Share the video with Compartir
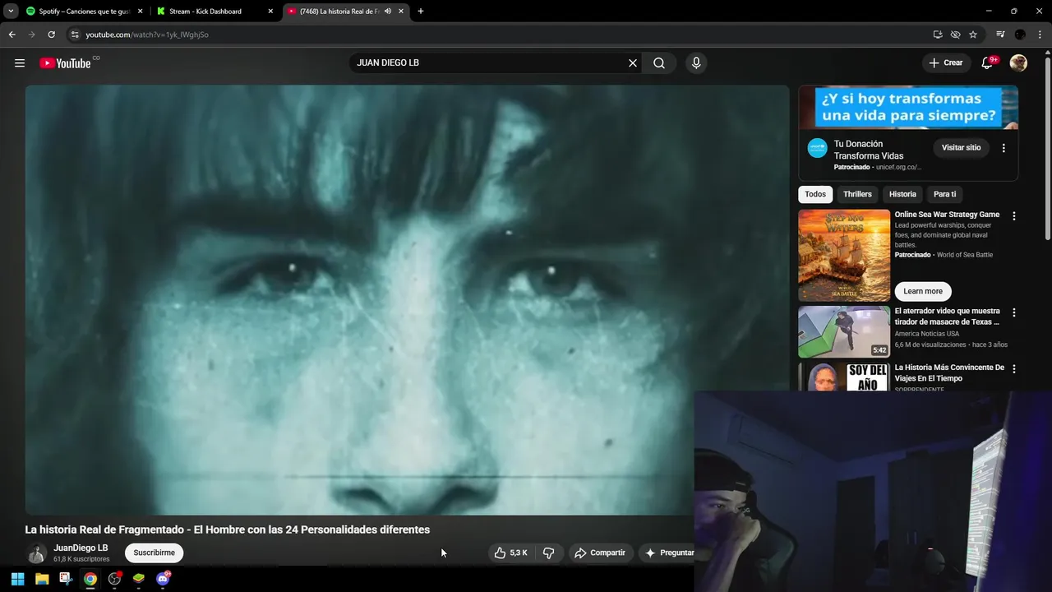This screenshot has height=592, width=1052. [x=600, y=553]
